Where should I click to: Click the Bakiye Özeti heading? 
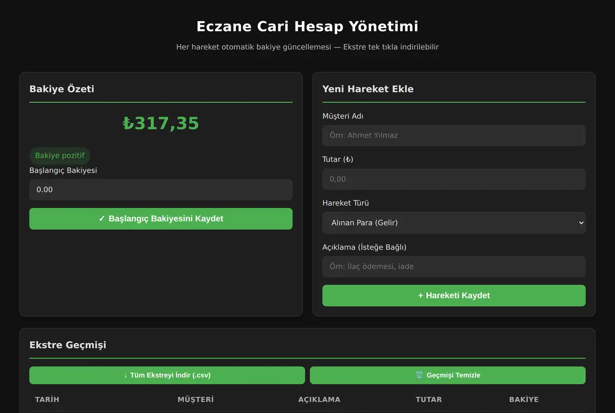61,89
